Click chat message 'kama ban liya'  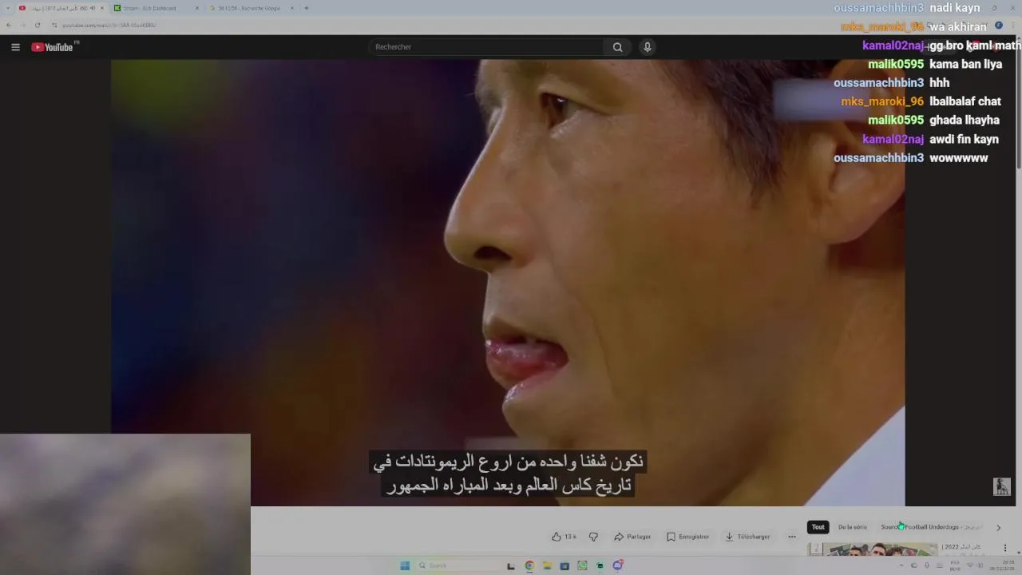965,64
